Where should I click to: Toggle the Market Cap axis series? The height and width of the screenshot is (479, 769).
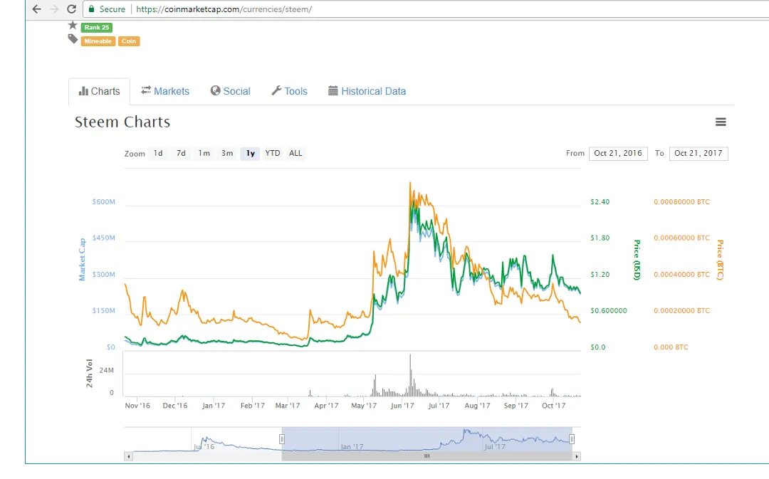pyautogui.click(x=82, y=259)
